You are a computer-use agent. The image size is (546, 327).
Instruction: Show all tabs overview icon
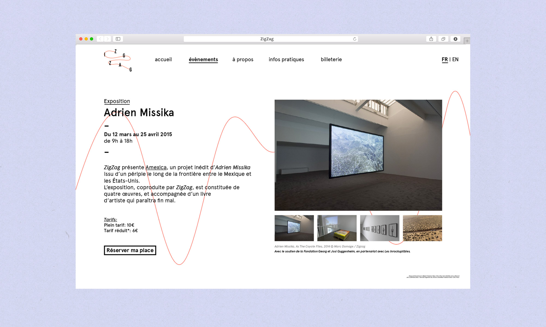443,39
